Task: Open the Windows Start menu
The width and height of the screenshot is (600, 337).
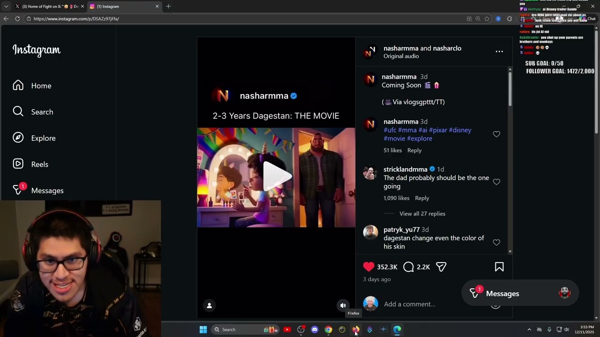Action: (x=203, y=330)
